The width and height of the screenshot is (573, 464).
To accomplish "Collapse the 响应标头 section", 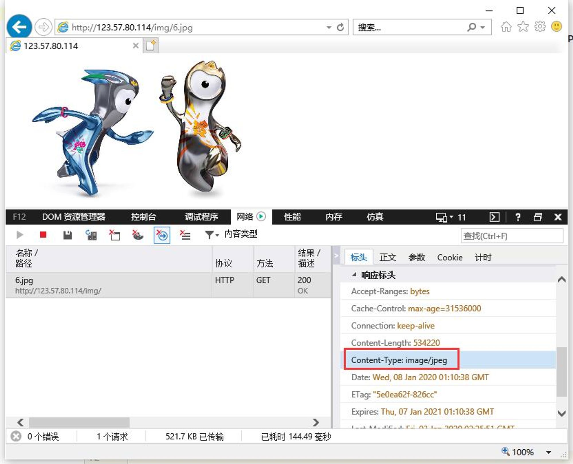I will coord(354,274).
